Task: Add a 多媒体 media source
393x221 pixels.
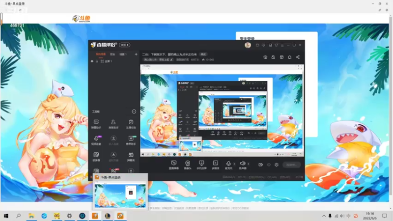Action: pos(215,165)
